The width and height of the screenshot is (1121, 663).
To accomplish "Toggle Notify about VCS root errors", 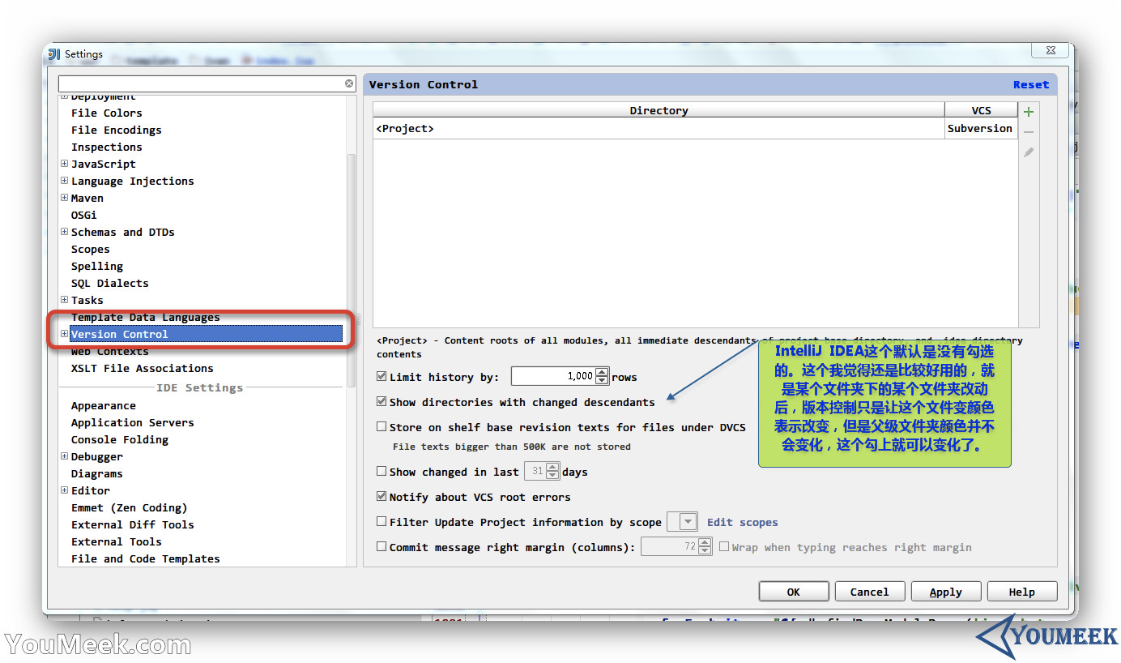I will [x=381, y=496].
